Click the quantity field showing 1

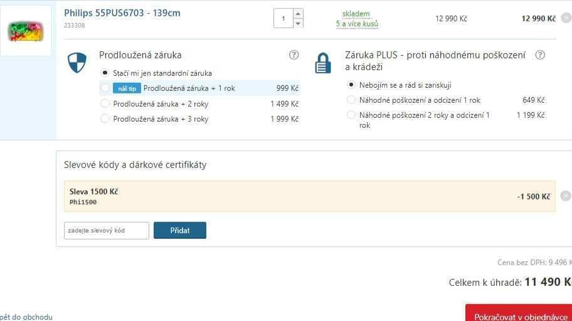point(283,18)
